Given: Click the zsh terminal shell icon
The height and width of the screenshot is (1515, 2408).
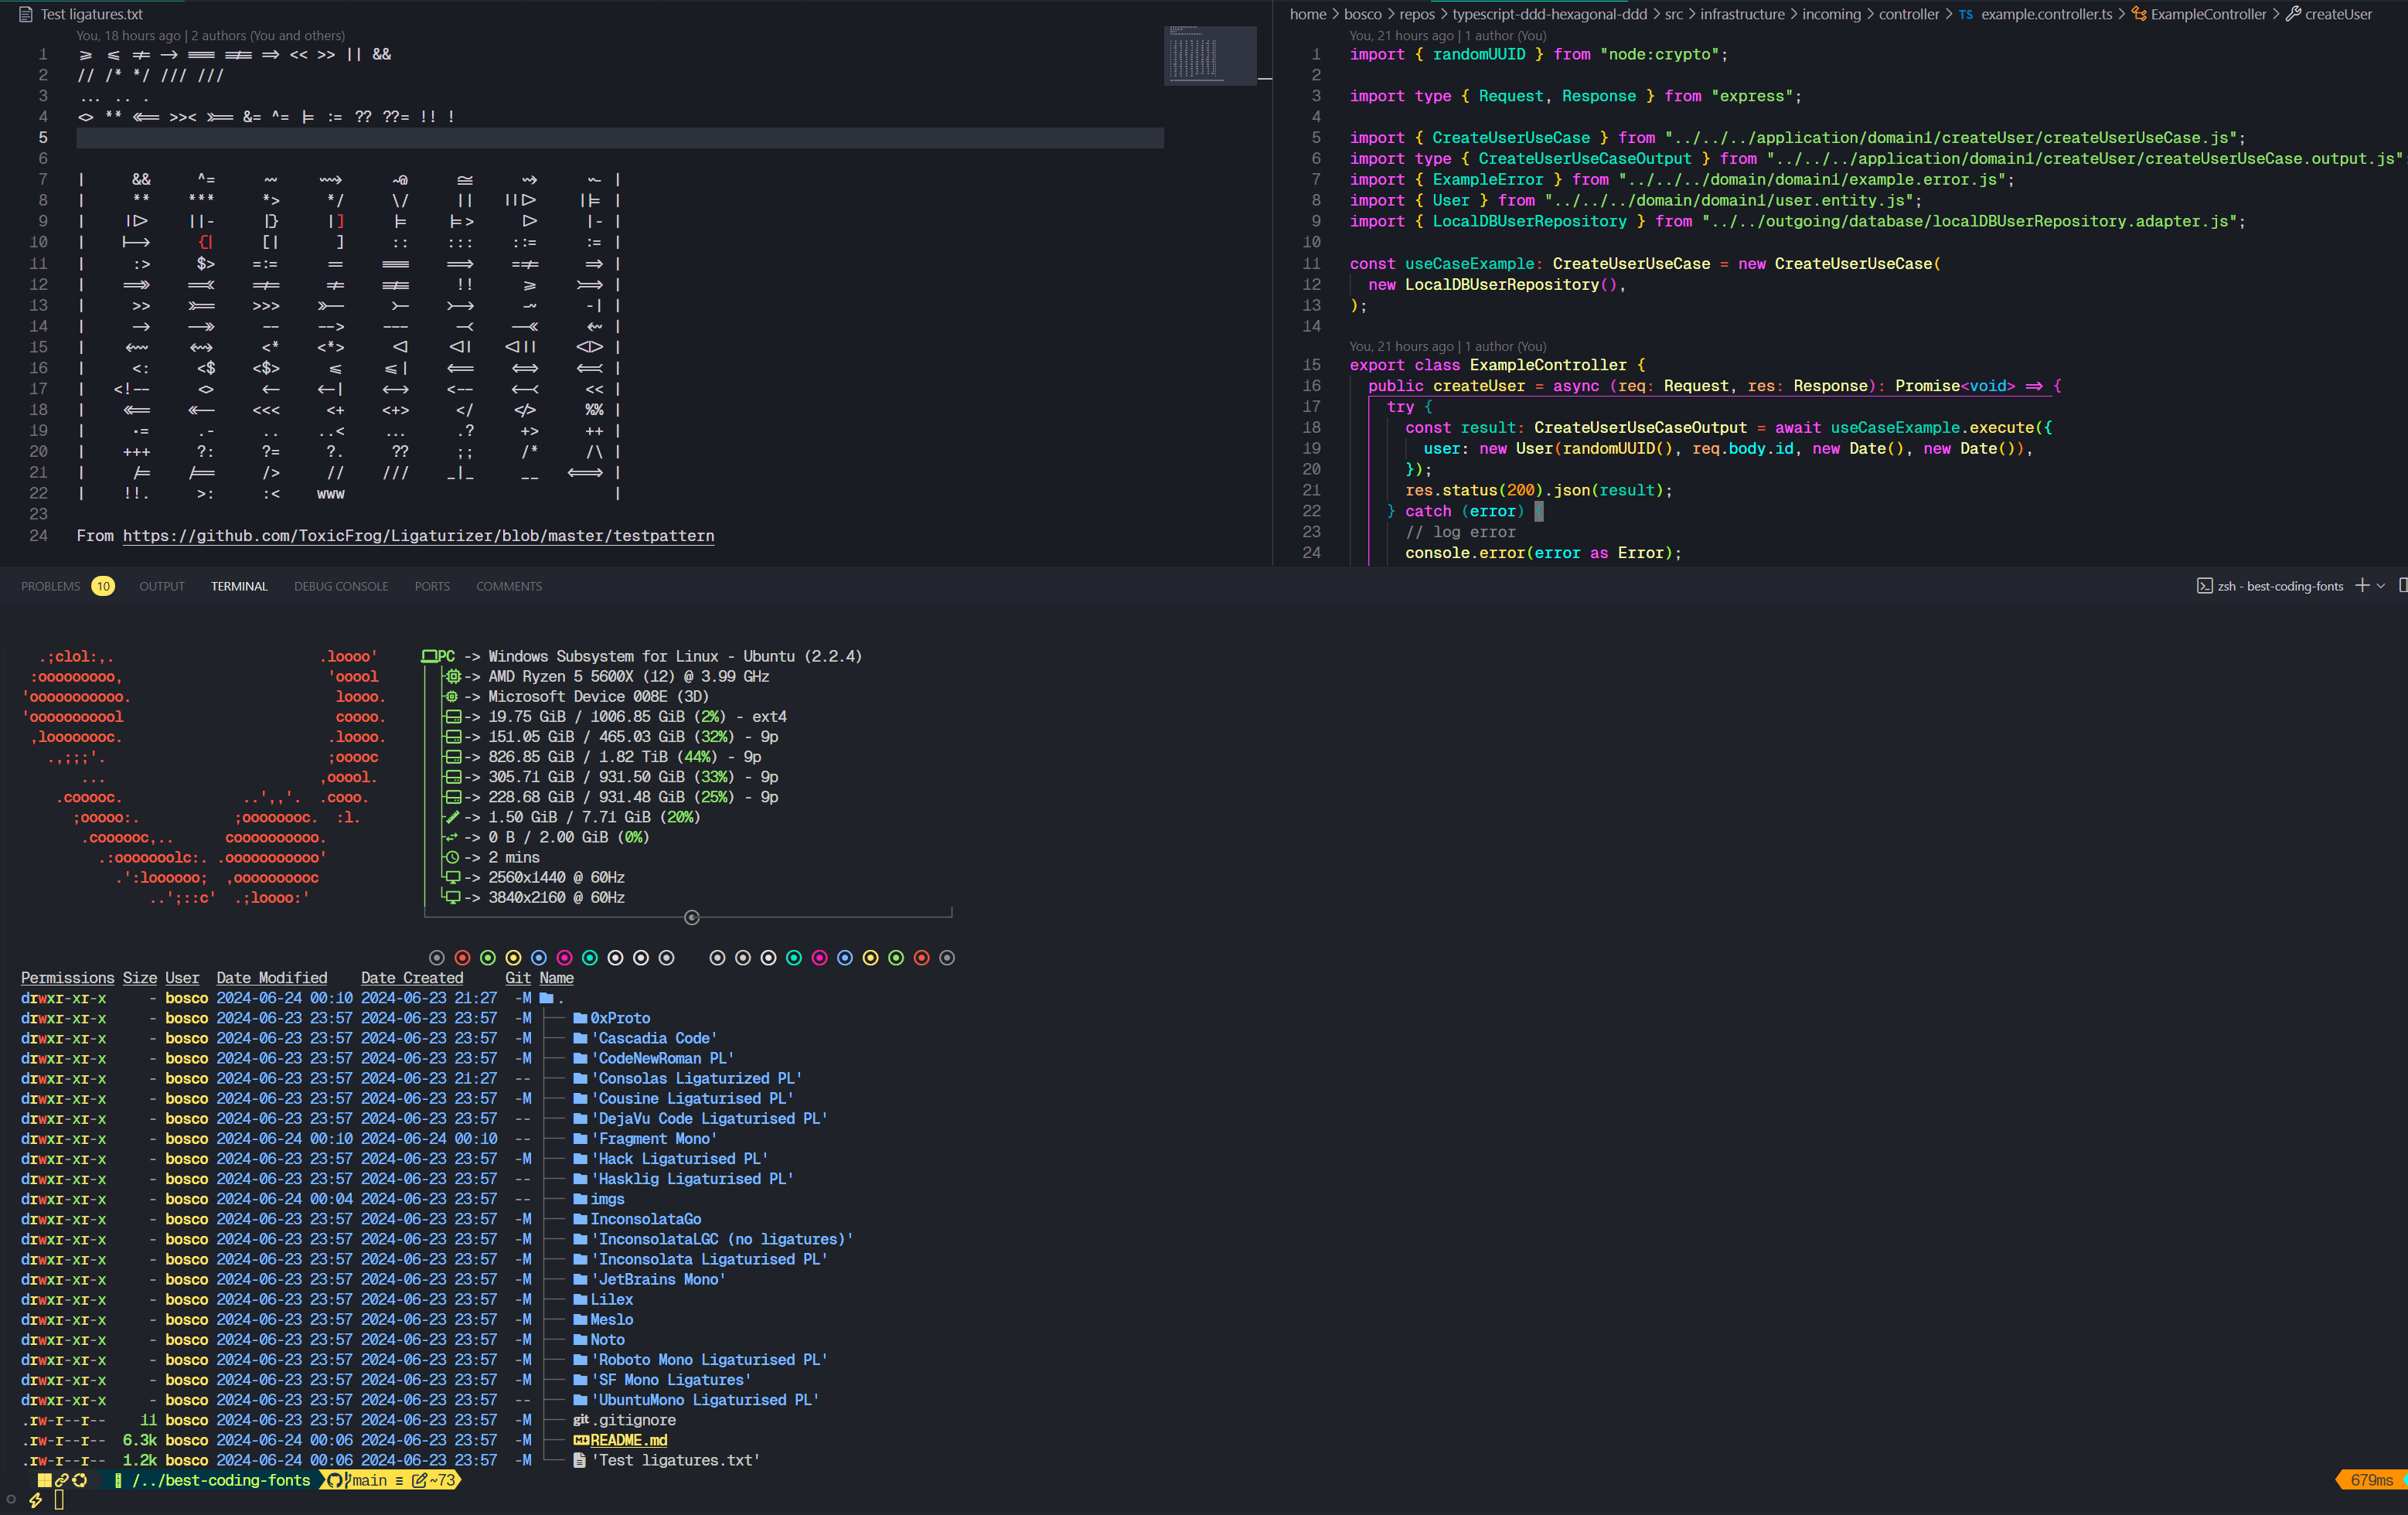Looking at the screenshot, I should [2204, 586].
